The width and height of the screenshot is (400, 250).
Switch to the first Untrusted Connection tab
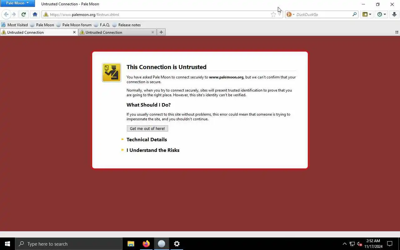tap(39, 32)
